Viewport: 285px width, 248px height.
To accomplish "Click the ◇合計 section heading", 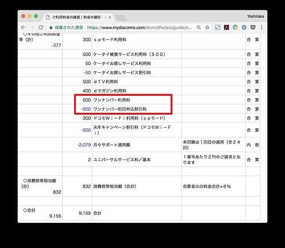I will tap(29, 210).
